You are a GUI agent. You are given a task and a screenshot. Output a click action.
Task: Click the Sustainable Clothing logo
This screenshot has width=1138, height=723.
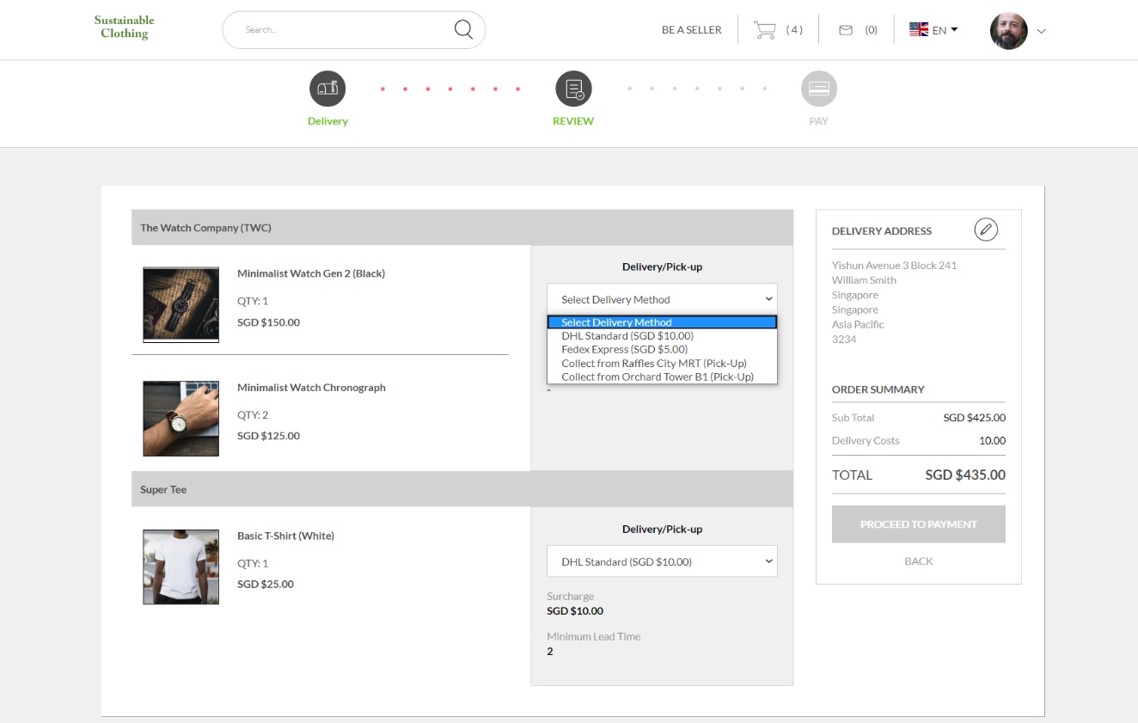click(x=124, y=27)
